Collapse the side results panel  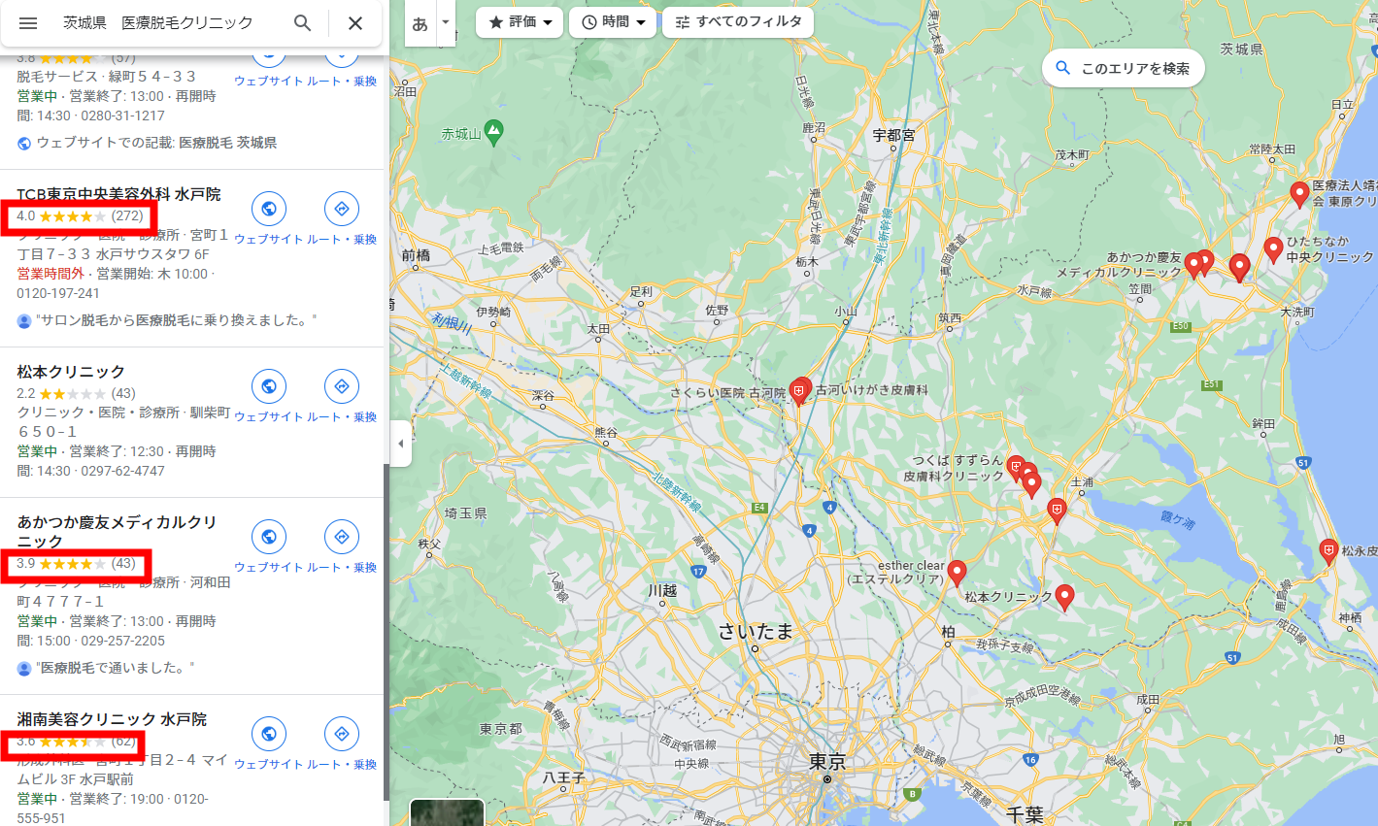coord(401,444)
